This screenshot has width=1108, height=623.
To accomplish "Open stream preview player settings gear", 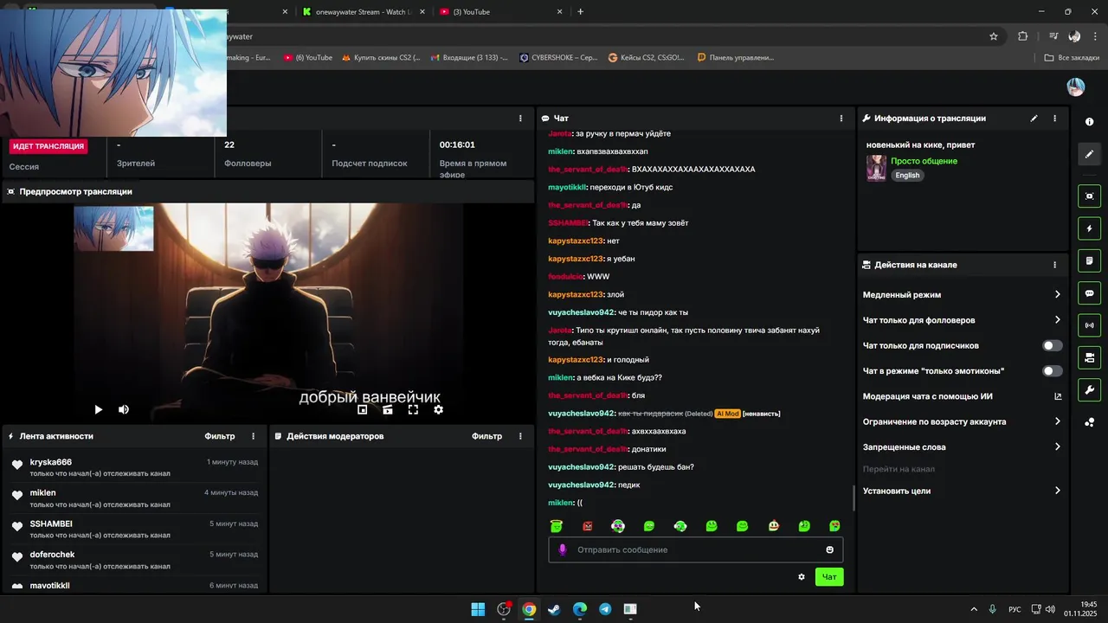I will [438, 409].
